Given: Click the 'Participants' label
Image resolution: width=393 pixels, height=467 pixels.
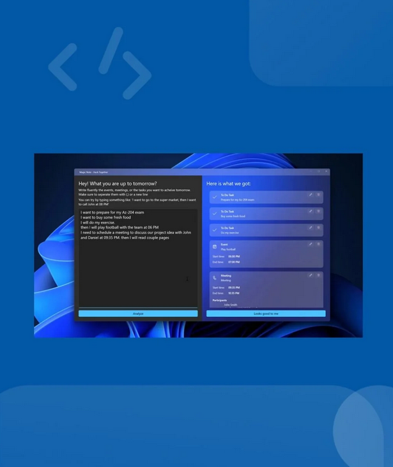Looking at the screenshot, I should pos(220,300).
